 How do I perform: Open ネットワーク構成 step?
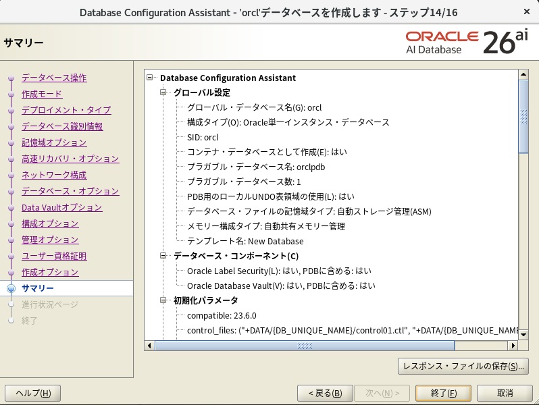point(54,175)
